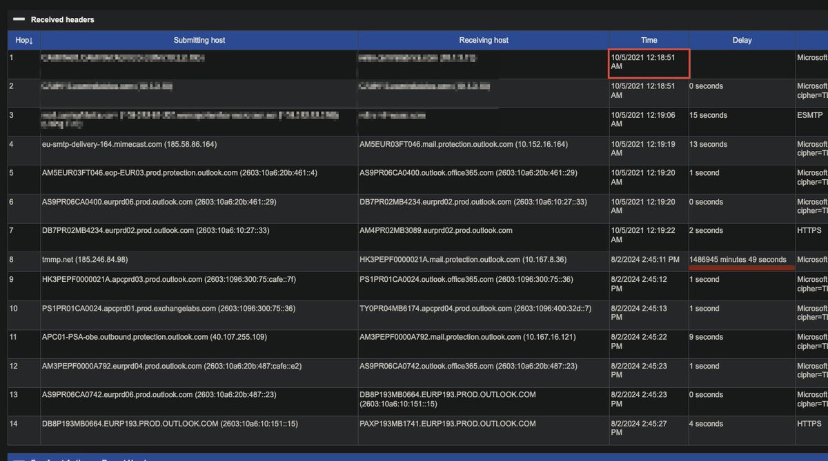Click the Delay column header

(x=742, y=40)
